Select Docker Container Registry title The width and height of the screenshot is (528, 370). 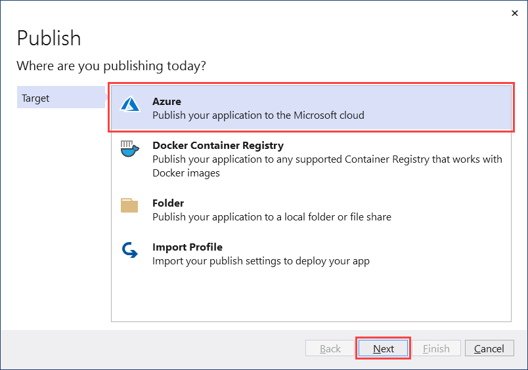(218, 146)
